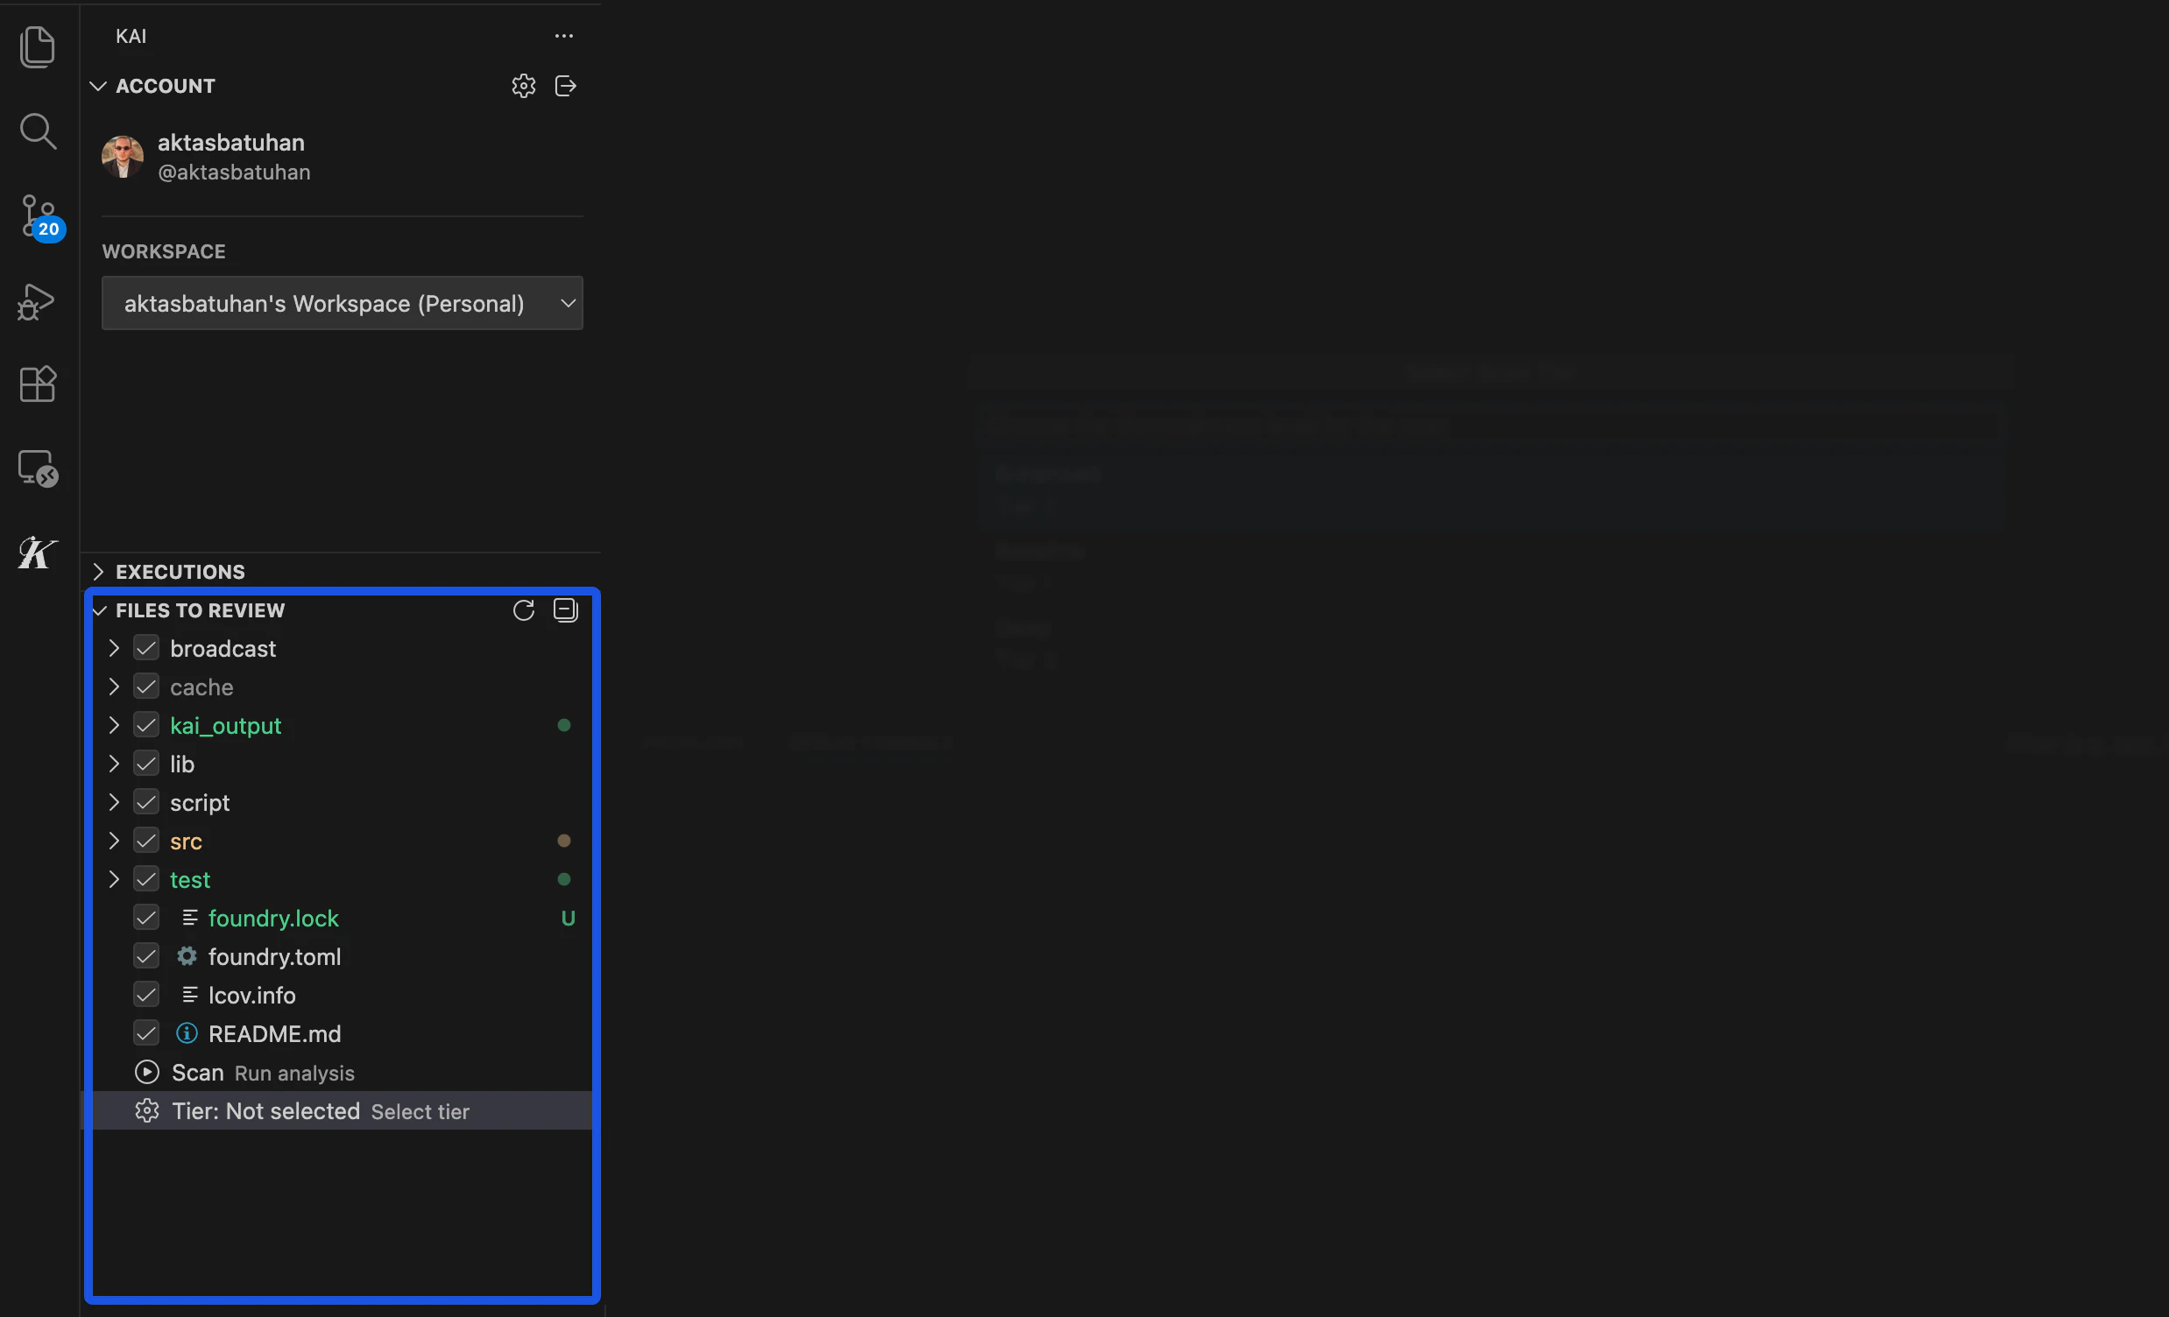
Task: Click the foundry.toml gear file icon
Action: click(x=187, y=955)
